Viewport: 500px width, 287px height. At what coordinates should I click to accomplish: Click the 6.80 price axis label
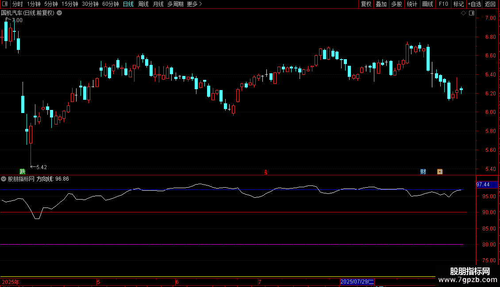490,37
